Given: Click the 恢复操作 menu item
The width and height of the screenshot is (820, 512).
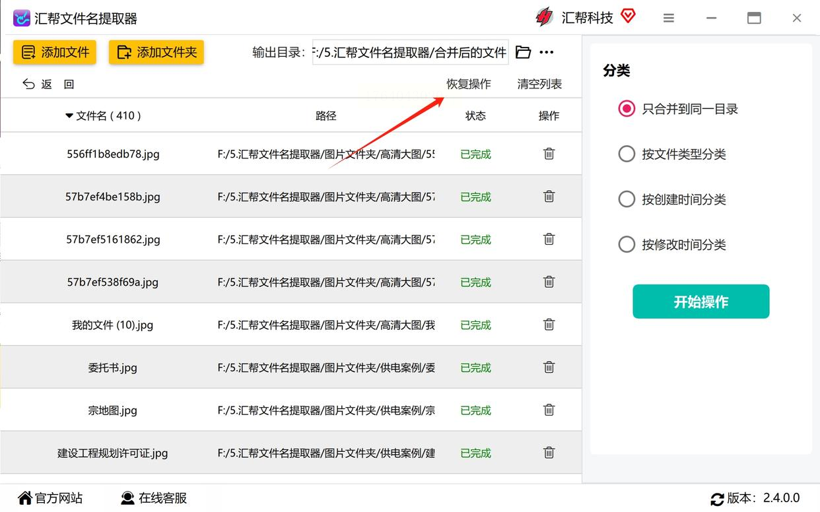Looking at the screenshot, I should pos(469,84).
